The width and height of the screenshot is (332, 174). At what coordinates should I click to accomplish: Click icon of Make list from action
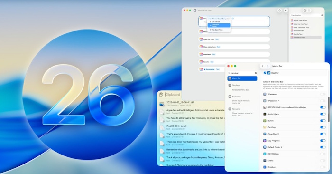201,39
